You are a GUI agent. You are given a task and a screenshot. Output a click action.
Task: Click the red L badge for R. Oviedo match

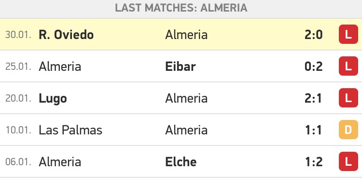coord(348,34)
